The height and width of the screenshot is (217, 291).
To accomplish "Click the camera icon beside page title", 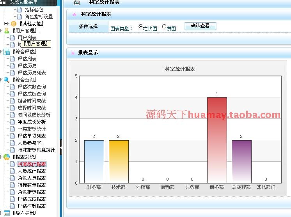I will tap(77, 3).
